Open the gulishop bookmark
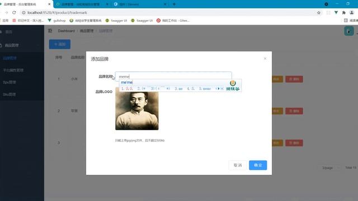Image resolution: width=358 pixels, height=201 pixels. [56, 21]
